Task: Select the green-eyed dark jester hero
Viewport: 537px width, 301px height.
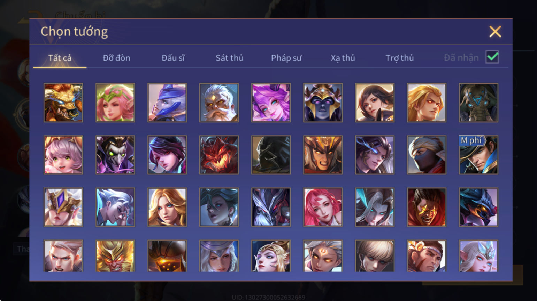Action: pos(115,155)
